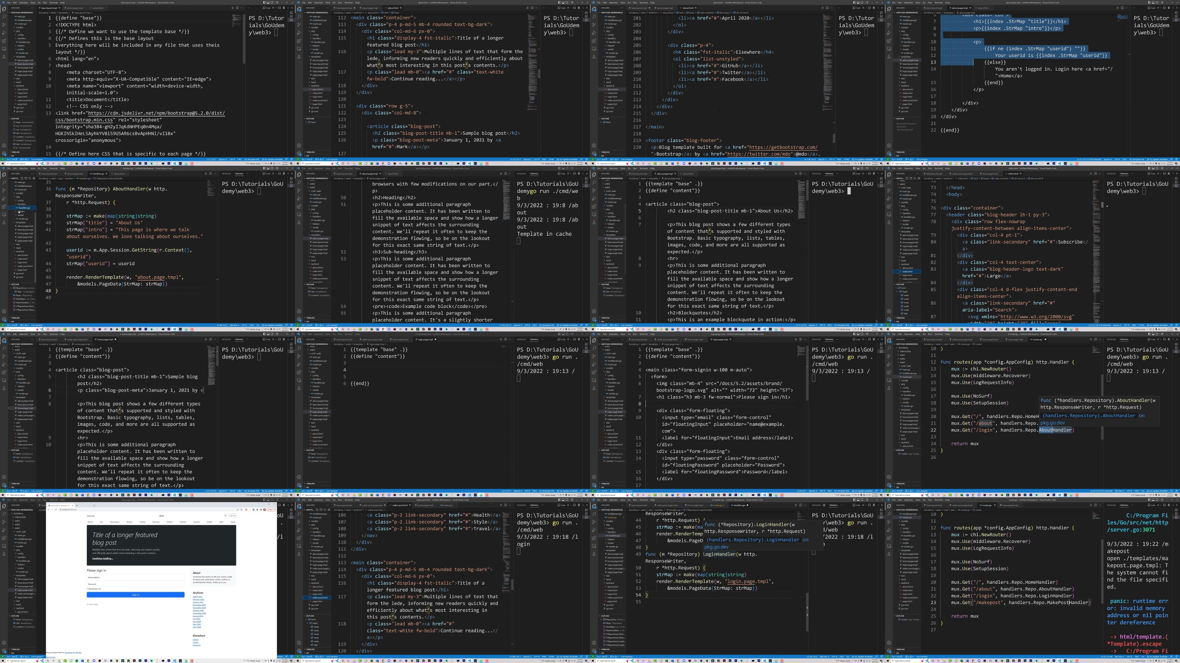Open routes.go in the base.layout.tmpl window's explorer

21,24
